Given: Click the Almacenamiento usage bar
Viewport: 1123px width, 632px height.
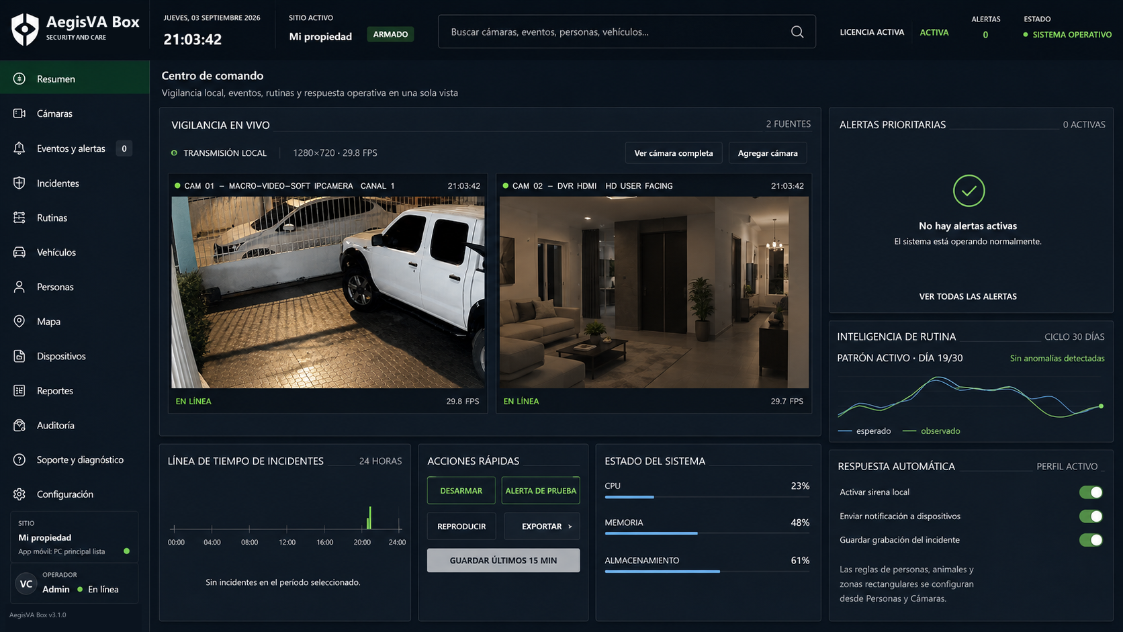Looking at the screenshot, I should tap(707, 572).
